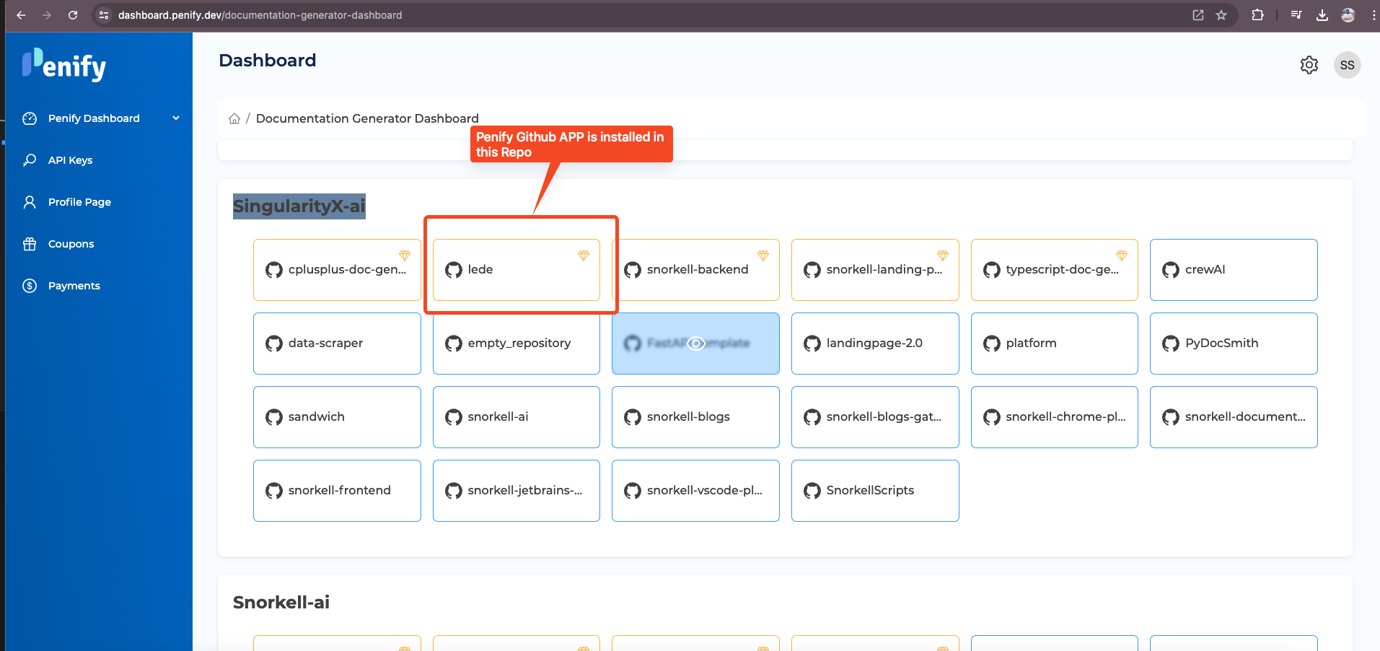Image resolution: width=1380 pixels, height=651 pixels.
Task: Open Payments via the dollar icon
Action: pos(29,285)
